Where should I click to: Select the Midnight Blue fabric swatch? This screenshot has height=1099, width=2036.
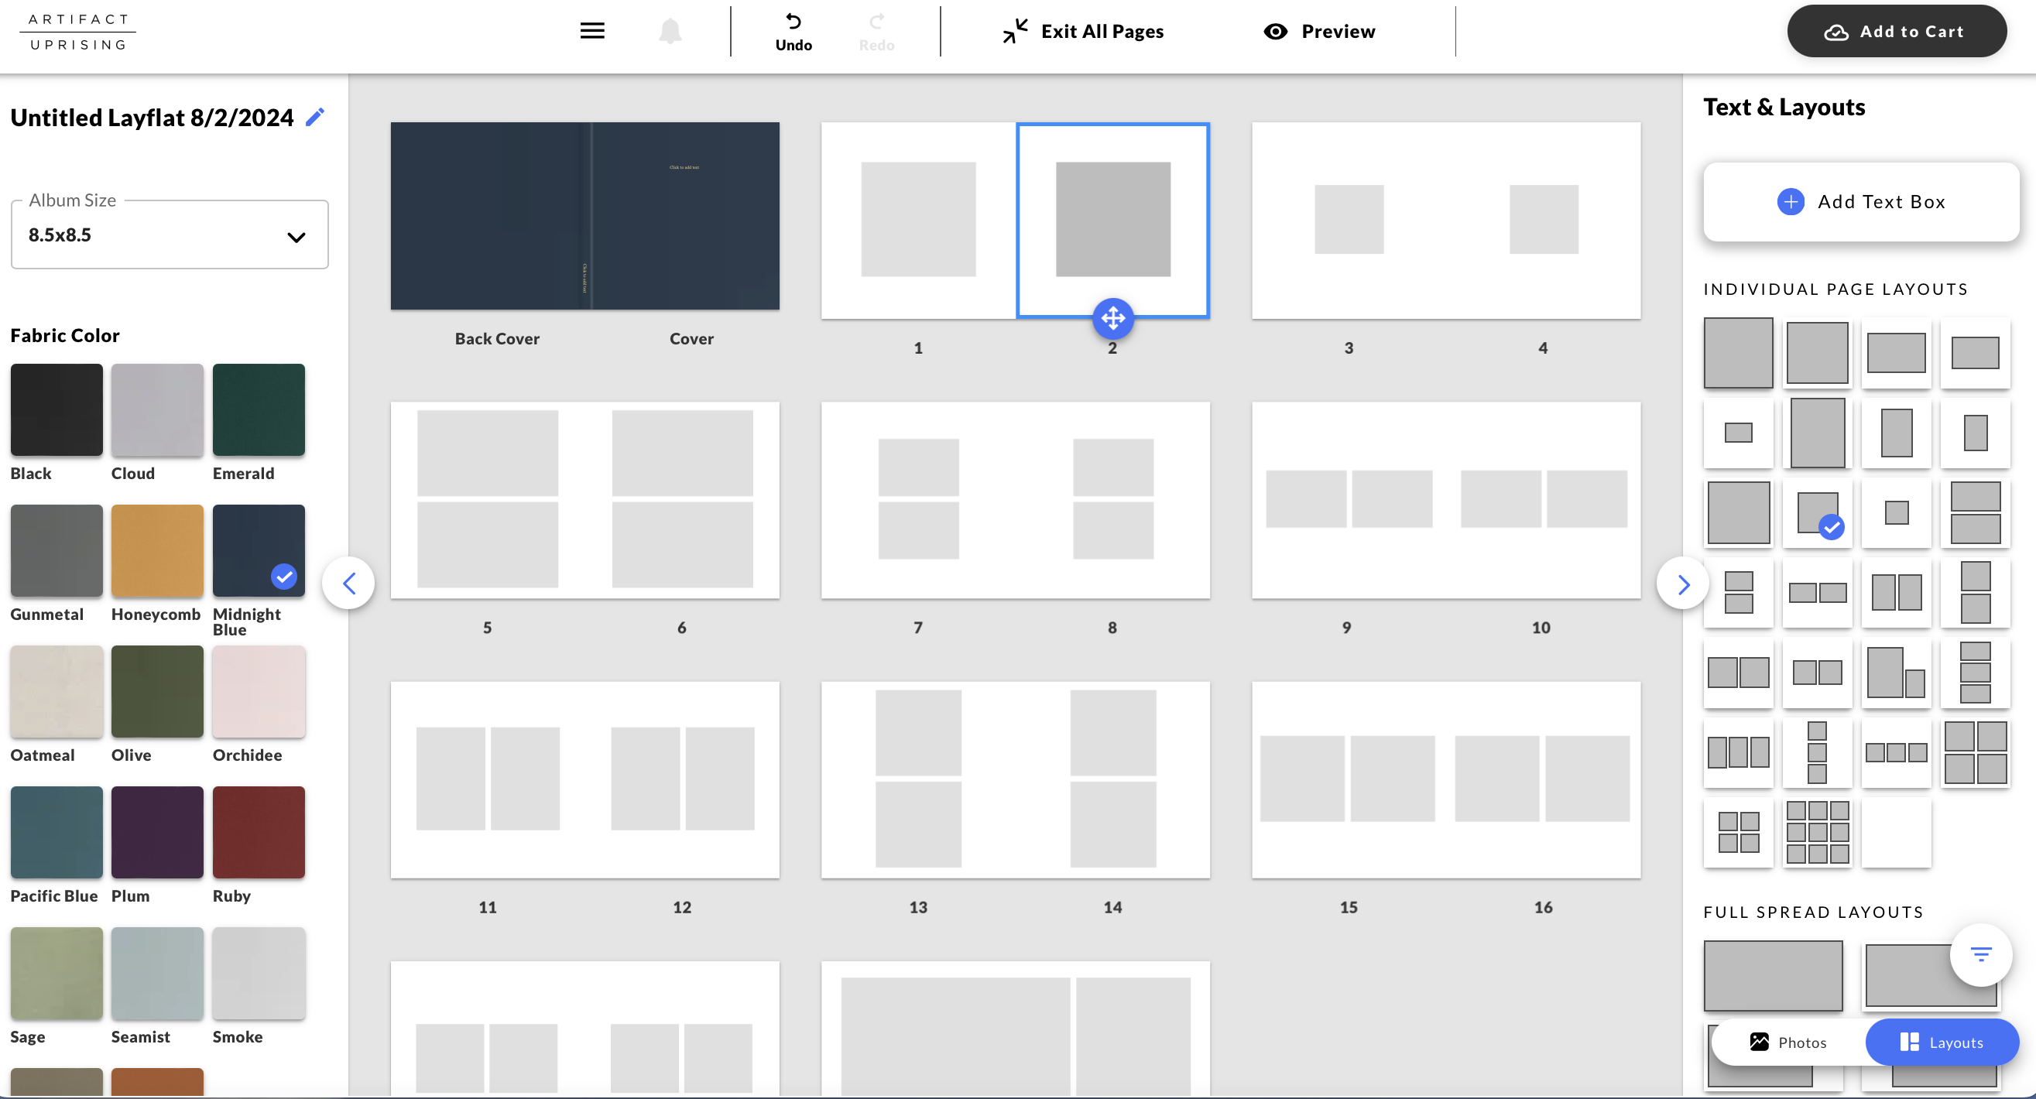(259, 550)
